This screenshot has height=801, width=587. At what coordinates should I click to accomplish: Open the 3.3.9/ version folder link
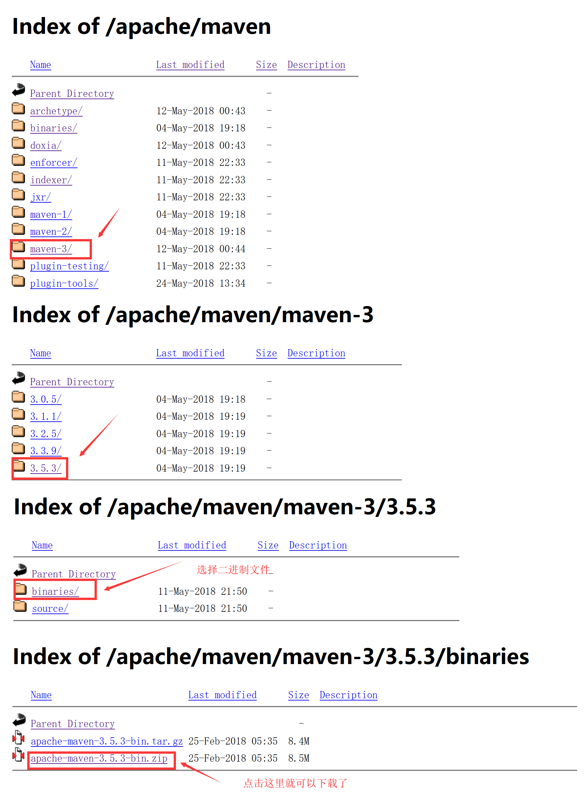click(x=46, y=451)
